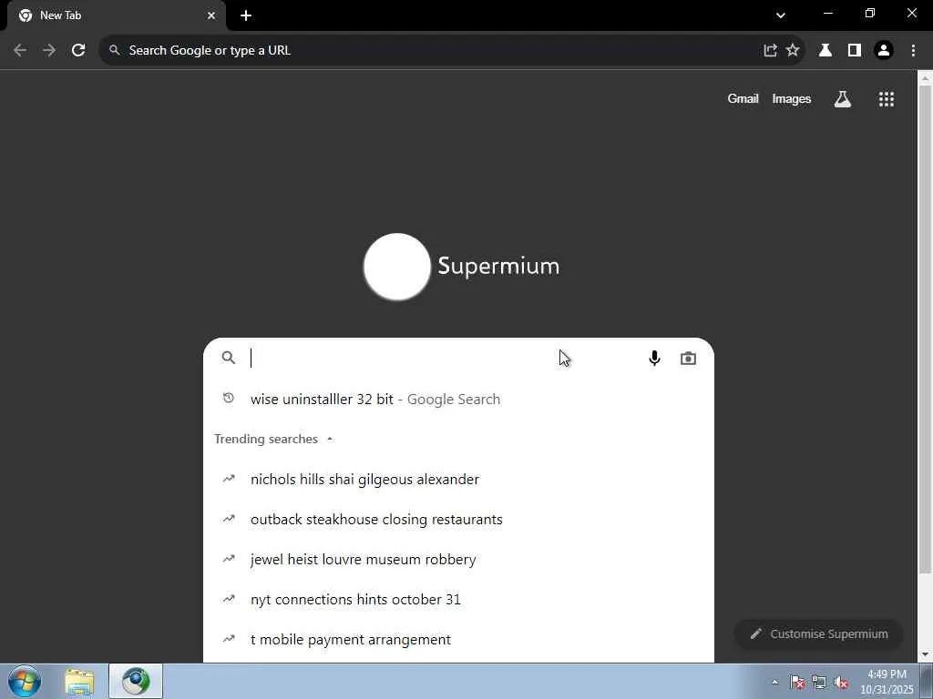Select wise uninstalller 32 bit suggestion
Image resolution: width=933 pixels, height=699 pixels.
point(459,399)
